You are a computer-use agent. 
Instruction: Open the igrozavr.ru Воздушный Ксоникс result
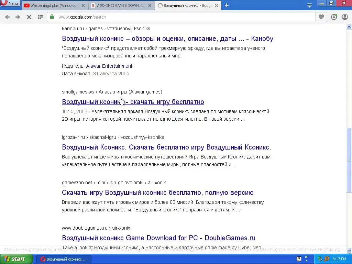point(166,147)
